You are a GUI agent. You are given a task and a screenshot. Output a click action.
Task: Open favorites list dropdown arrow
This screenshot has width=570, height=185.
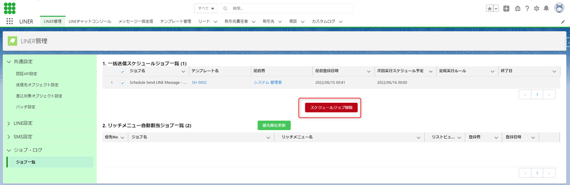pyautogui.click(x=496, y=8)
